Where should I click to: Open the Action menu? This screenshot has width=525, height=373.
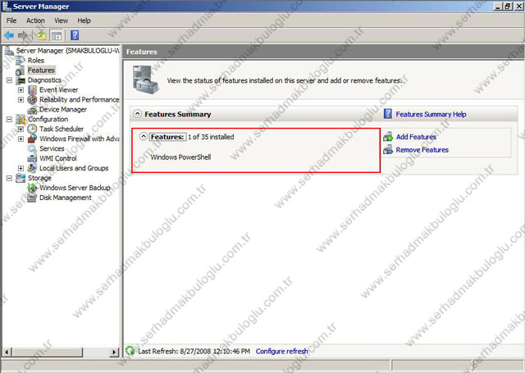(35, 20)
